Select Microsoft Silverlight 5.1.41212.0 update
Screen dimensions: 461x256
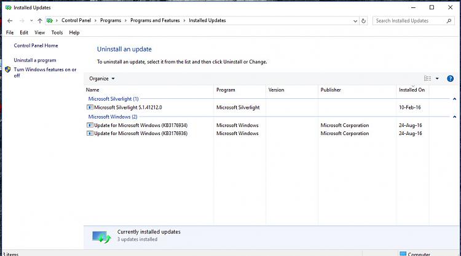(128, 107)
